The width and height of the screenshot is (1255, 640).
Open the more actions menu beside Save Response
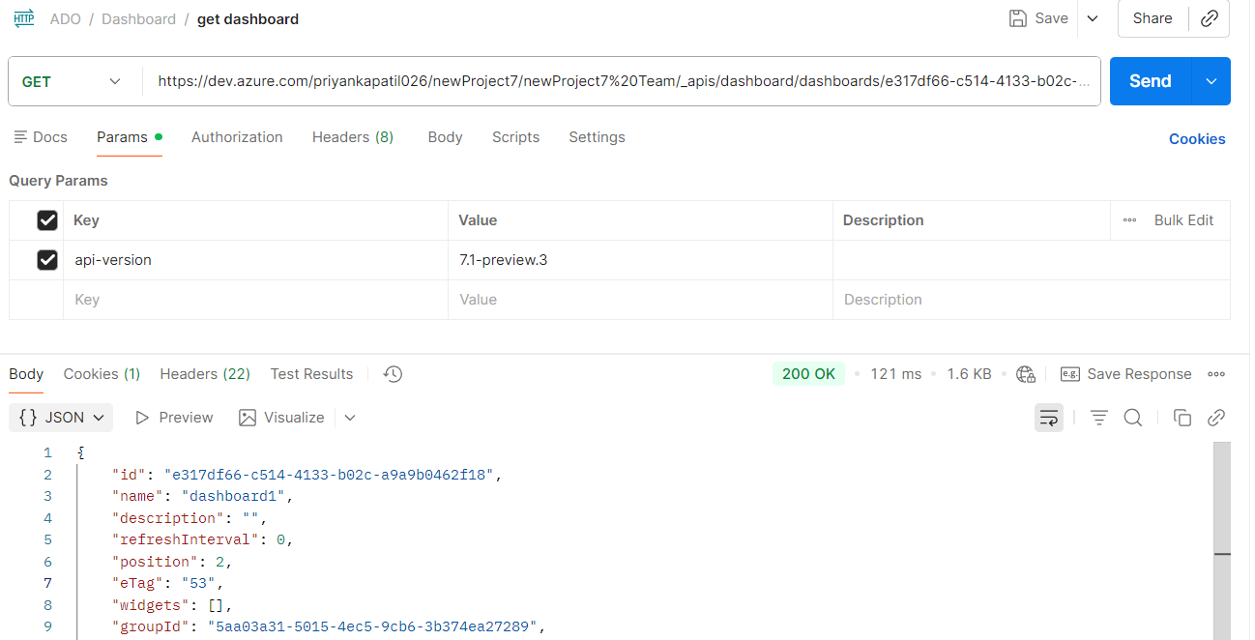coord(1216,373)
